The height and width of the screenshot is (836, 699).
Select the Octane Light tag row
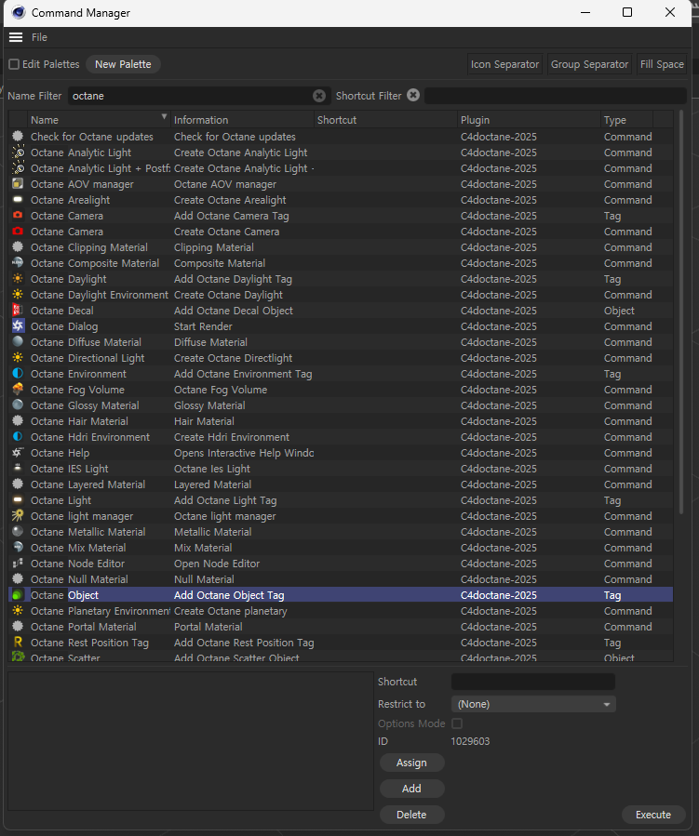coord(341,500)
